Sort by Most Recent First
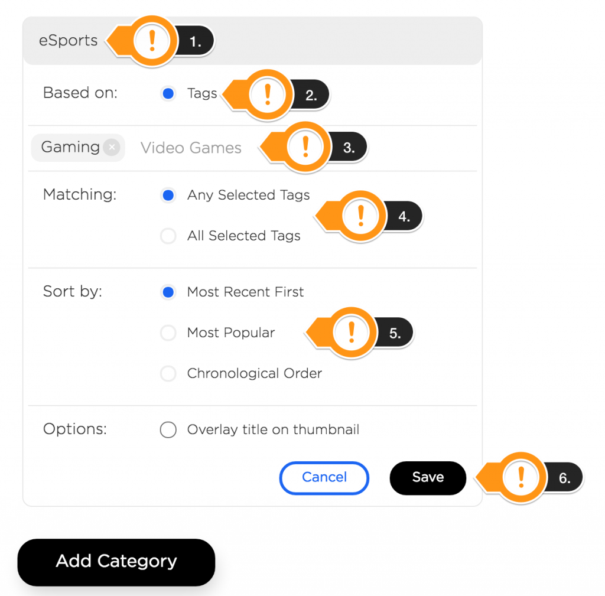Image resolution: width=605 pixels, height=596 pixels. coord(168,292)
